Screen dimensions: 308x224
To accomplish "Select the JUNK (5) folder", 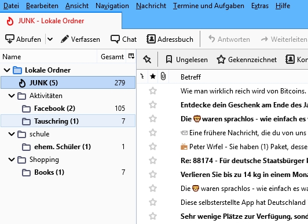I will pyautogui.click(x=68, y=82).
